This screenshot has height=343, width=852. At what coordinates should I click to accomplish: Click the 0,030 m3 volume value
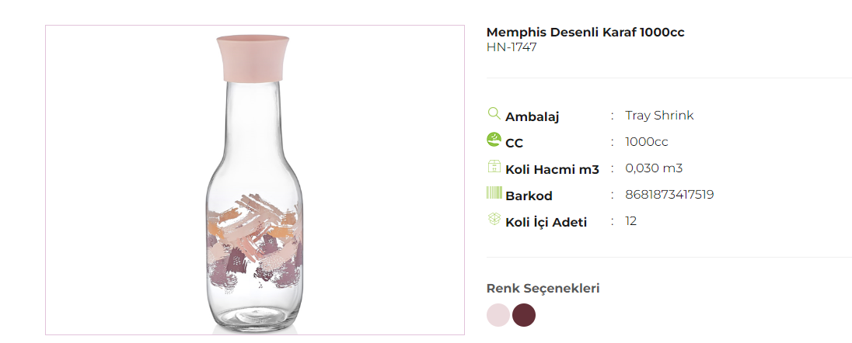pos(654,168)
